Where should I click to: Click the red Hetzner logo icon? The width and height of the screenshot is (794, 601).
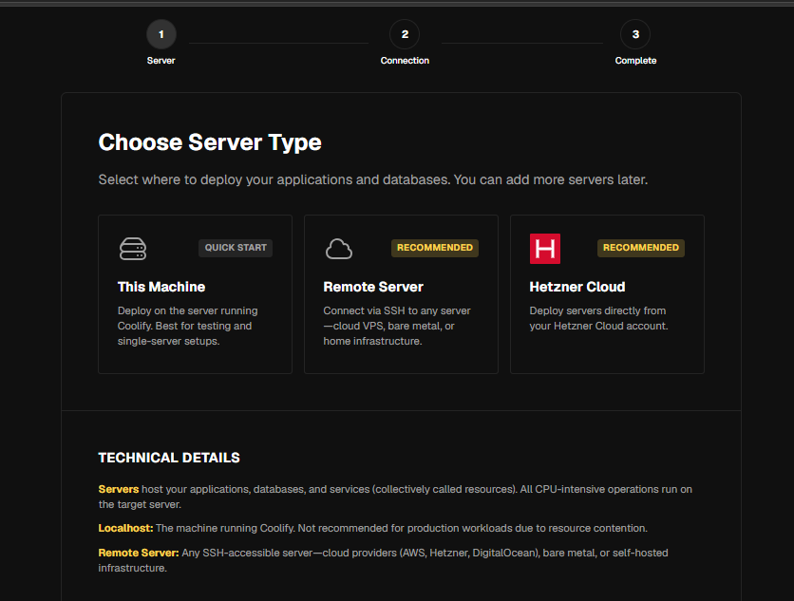(x=545, y=249)
